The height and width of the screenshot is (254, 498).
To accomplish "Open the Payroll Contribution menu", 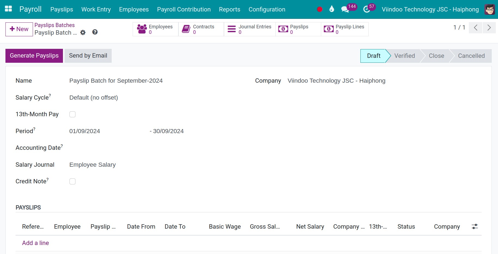I will (184, 9).
